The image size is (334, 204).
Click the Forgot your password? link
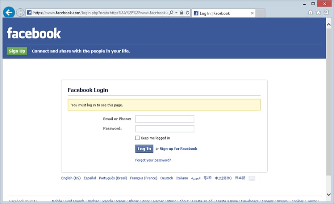153,160
